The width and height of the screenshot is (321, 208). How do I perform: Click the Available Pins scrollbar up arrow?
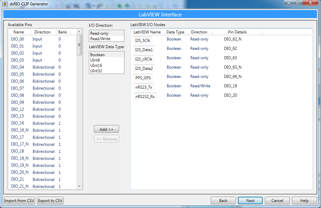point(79,31)
